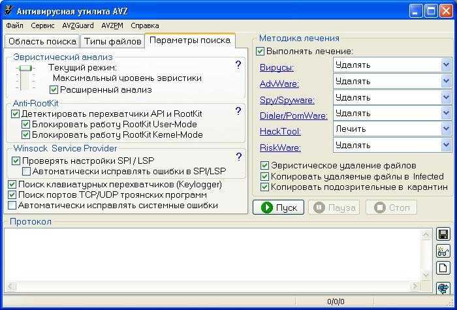Click the protocol vertical scrollbar up arrow
The width and height of the screenshot is (457, 310).
tap(426, 234)
